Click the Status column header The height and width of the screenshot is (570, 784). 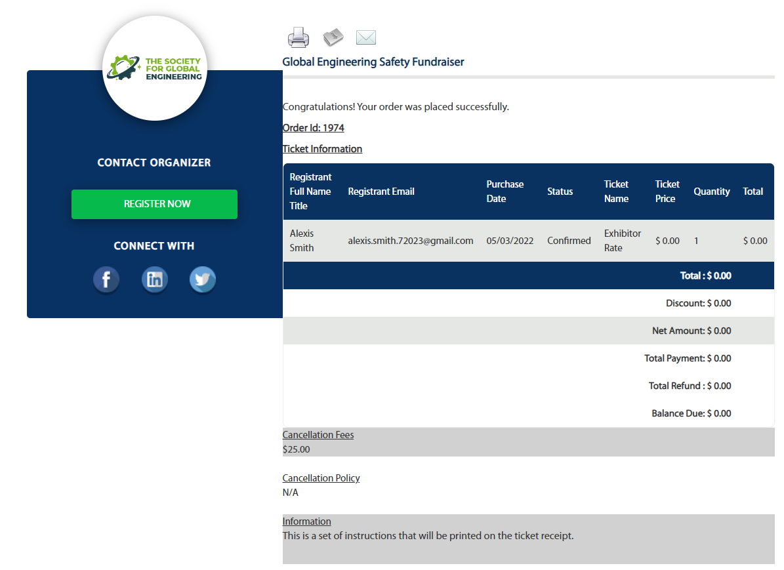click(560, 192)
